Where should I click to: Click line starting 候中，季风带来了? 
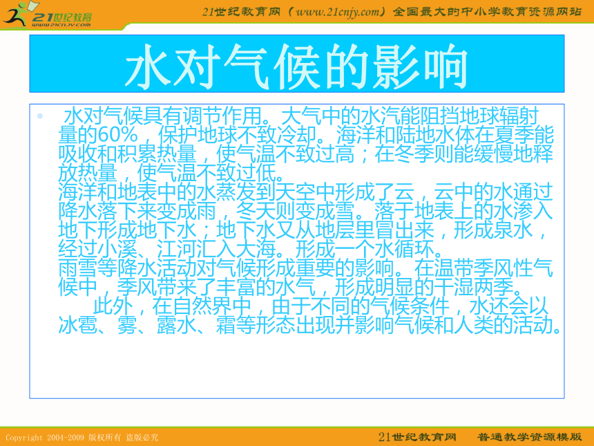pos(291,287)
